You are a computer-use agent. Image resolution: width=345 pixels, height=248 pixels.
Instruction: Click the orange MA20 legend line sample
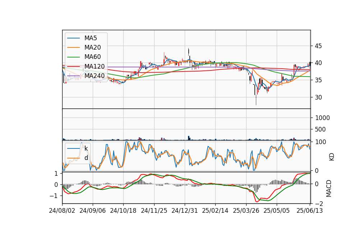pos(73,47)
